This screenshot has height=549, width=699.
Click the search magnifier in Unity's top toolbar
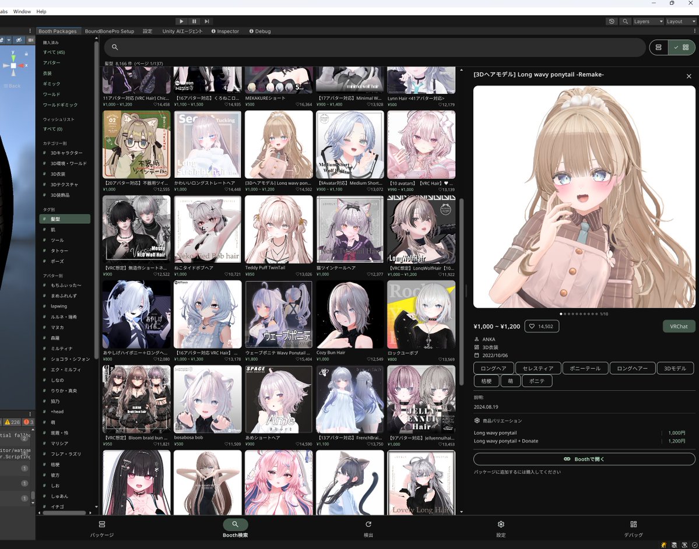pos(625,21)
